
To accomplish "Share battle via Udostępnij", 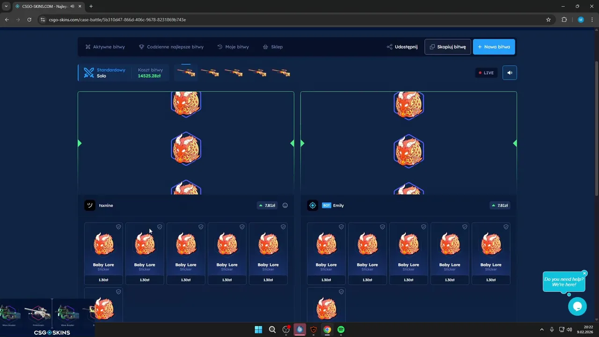I will [402, 47].
